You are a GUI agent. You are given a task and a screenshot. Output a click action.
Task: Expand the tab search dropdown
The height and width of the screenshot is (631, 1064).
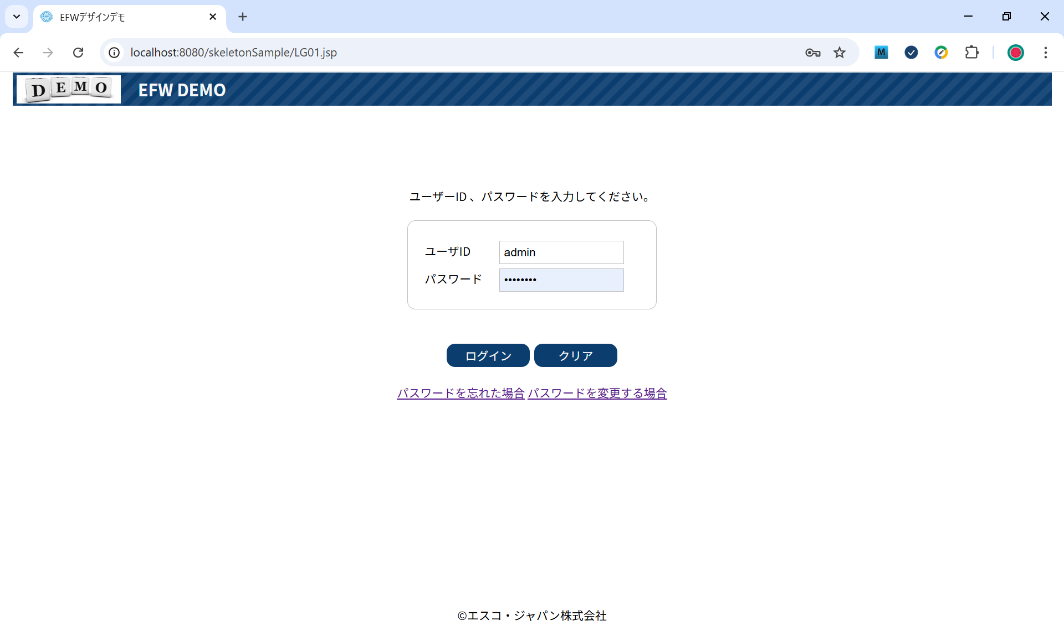(17, 17)
